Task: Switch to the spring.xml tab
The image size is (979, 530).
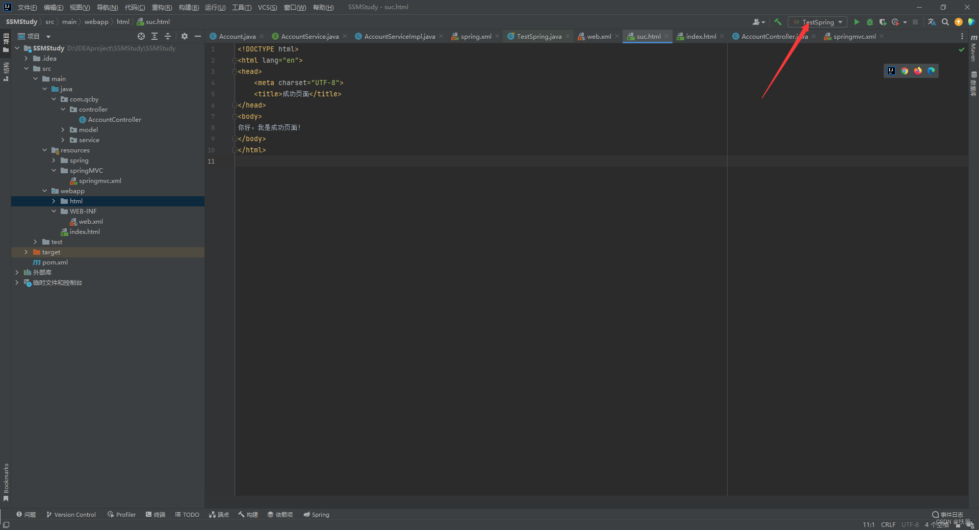Action: [x=476, y=36]
